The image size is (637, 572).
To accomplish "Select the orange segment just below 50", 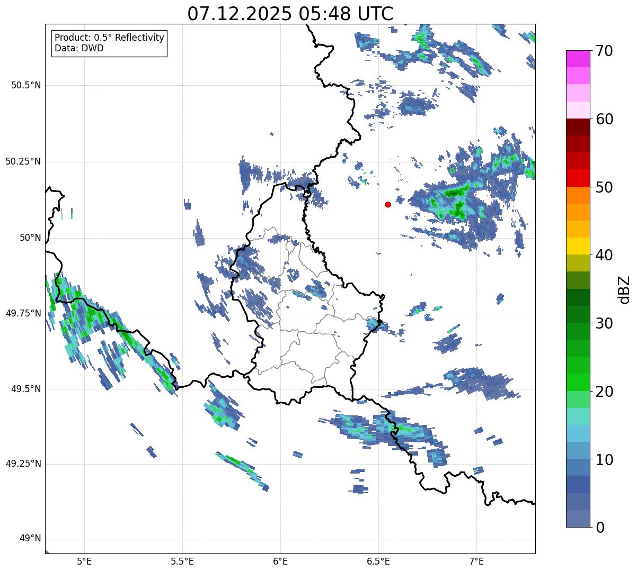I will (x=578, y=195).
